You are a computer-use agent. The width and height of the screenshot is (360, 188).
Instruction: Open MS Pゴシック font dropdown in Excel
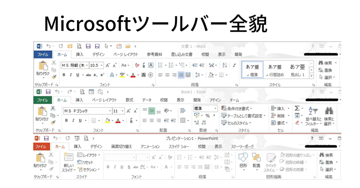110,111
